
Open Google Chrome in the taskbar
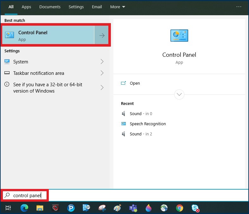tap(180, 208)
